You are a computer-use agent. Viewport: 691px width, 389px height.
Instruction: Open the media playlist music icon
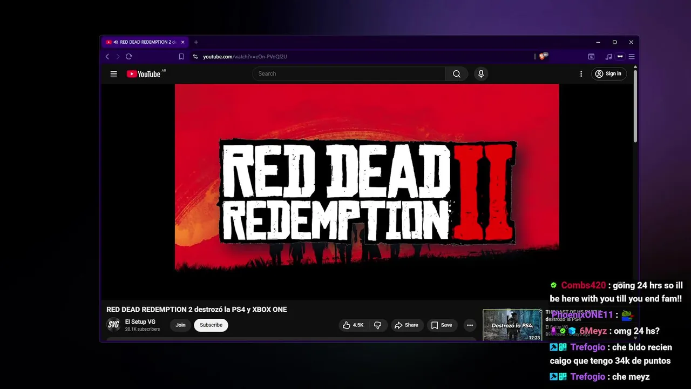point(608,57)
